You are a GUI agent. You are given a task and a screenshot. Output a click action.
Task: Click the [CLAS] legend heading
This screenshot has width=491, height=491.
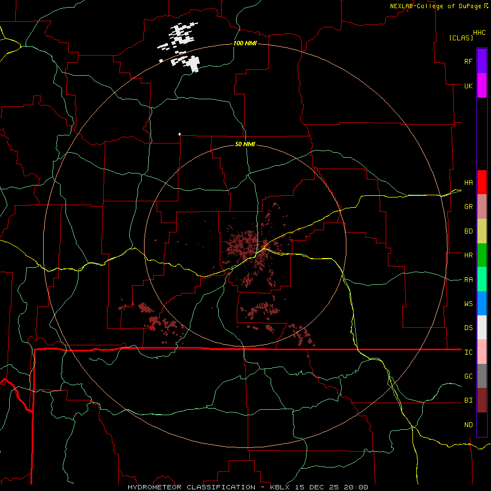pos(461,38)
